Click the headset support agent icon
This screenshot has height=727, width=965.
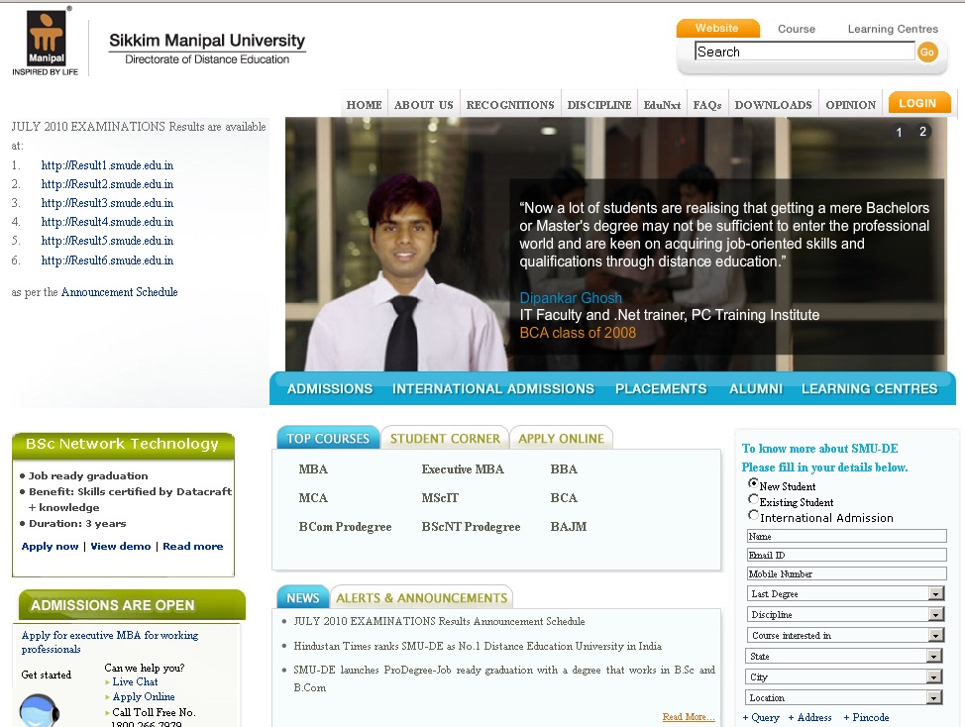(x=40, y=710)
